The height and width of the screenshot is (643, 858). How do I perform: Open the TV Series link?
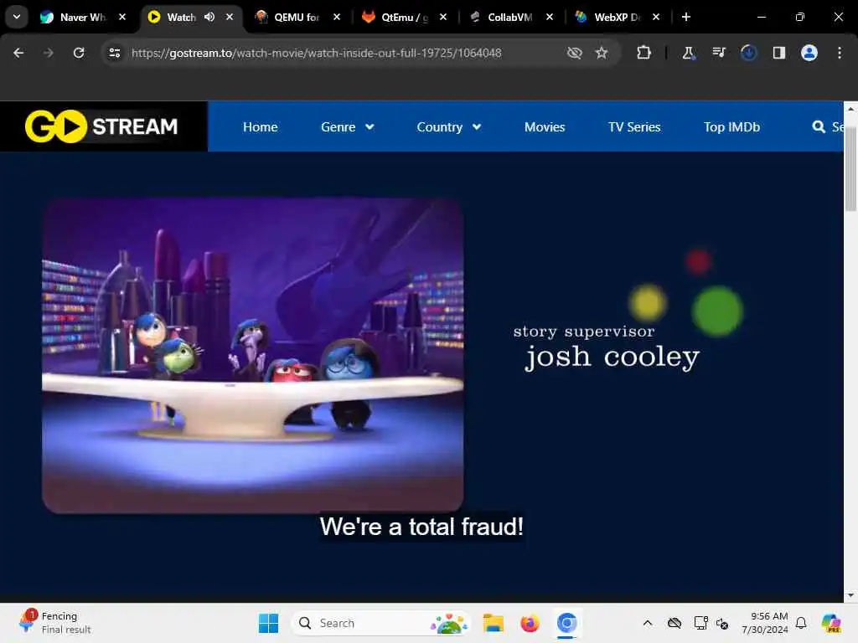click(634, 127)
